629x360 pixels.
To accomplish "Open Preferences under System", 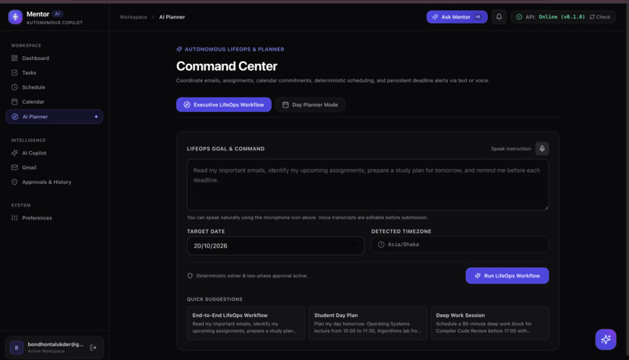I will (55, 218).
